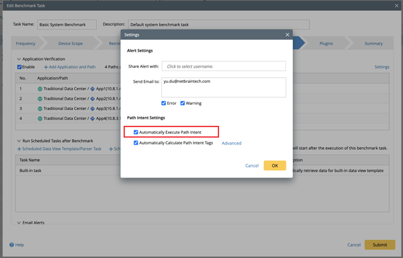403x258 pixels.
Task: Collapse Run Scheduled Tasks after Benchmark section
Action: pos(18,141)
